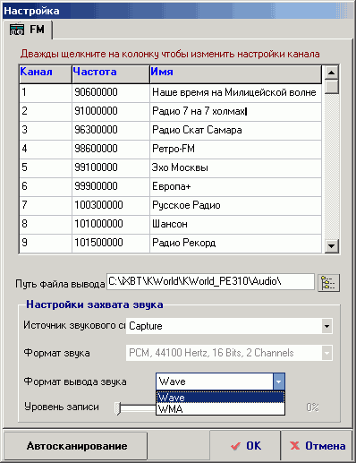Screen dimensions: 356x463
Task: Click channel number 1 cell for Наше время
Action: (46, 93)
